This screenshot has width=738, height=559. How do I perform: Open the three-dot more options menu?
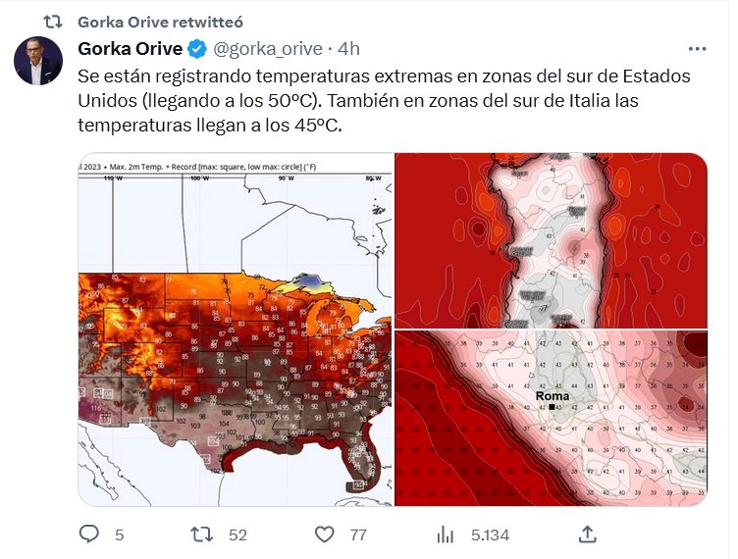click(x=697, y=48)
